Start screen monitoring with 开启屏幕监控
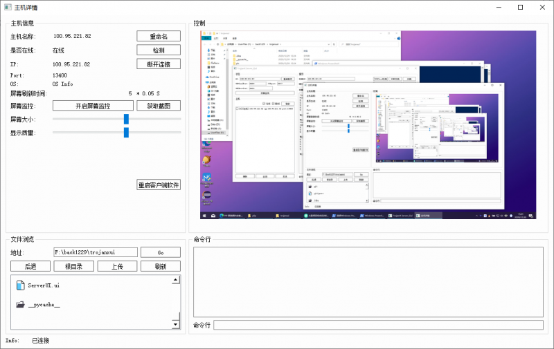 pyautogui.click(x=92, y=106)
